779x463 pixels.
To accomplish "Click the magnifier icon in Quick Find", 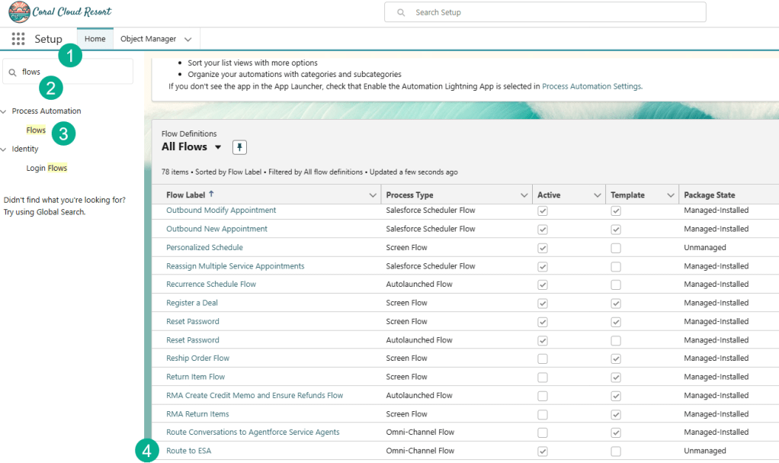I will click(12, 72).
